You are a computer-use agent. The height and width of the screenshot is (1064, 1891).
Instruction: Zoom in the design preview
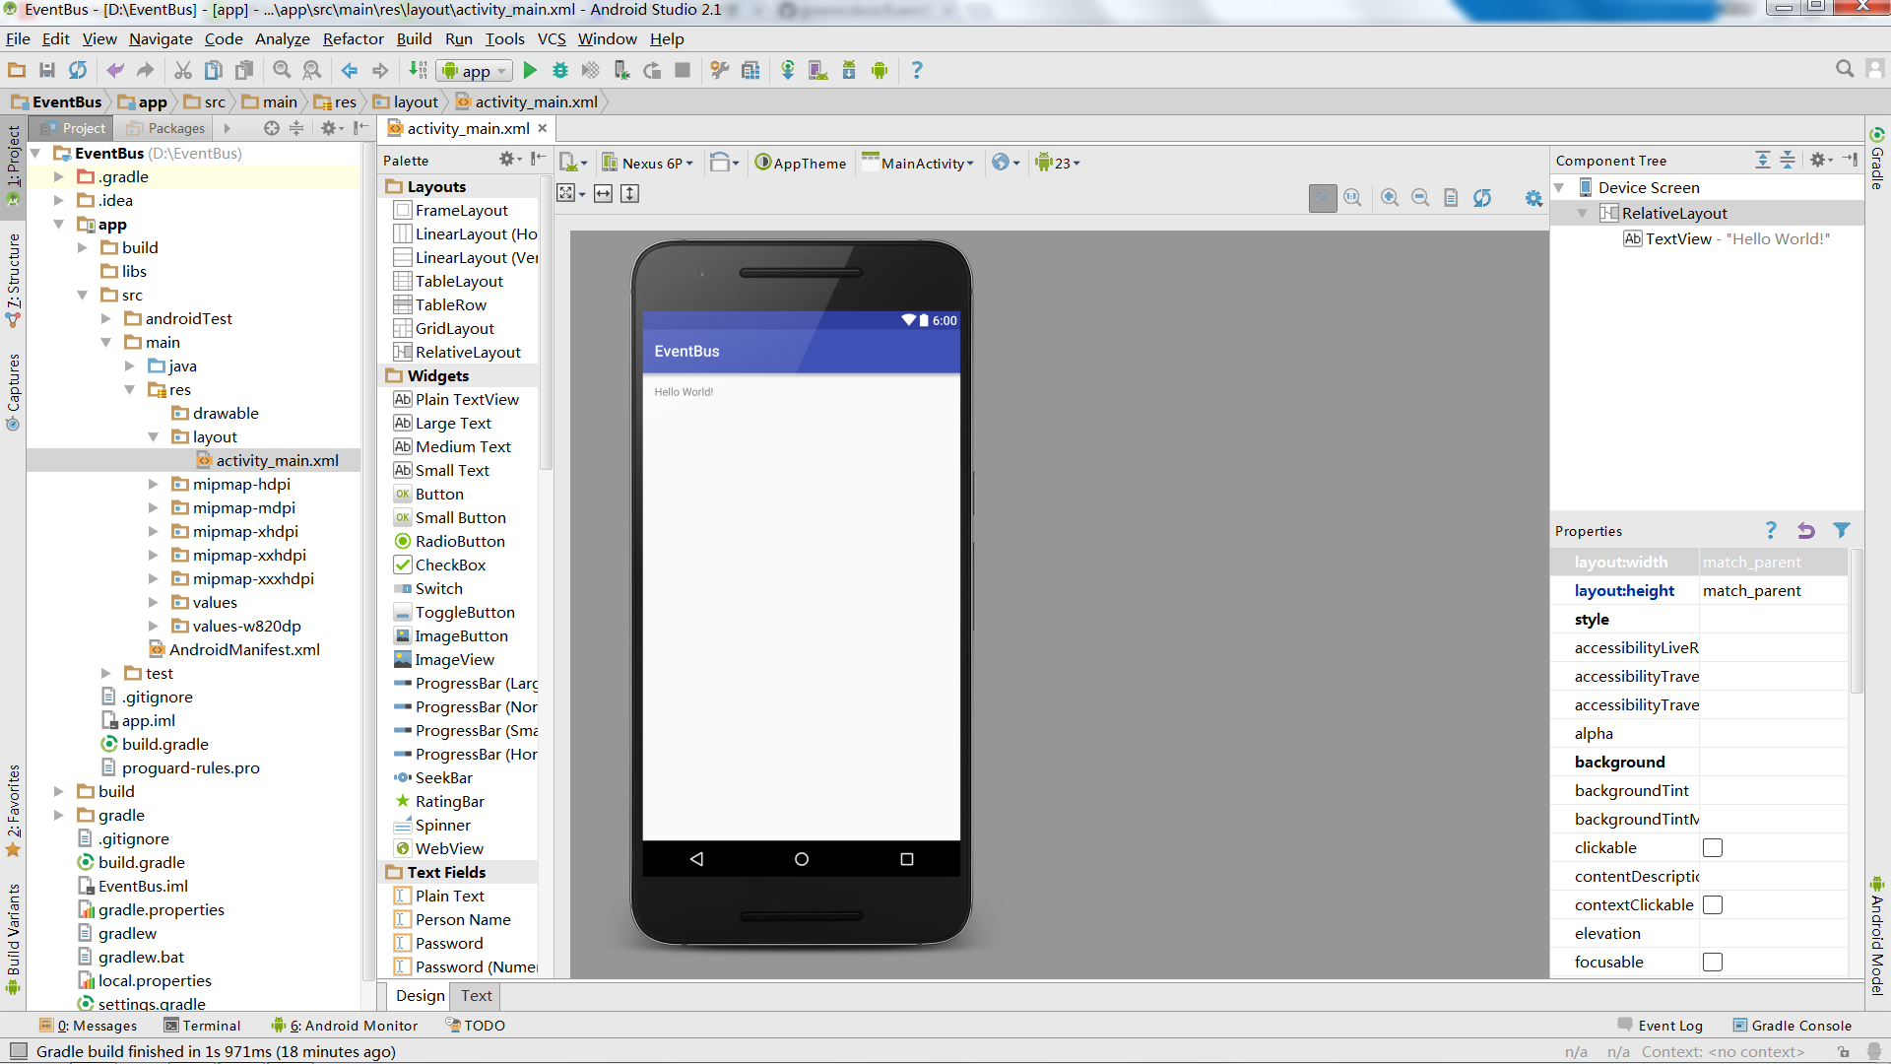tap(1390, 197)
